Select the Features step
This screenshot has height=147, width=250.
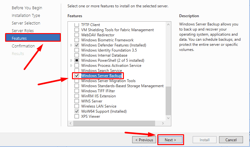[x=33, y=38]
